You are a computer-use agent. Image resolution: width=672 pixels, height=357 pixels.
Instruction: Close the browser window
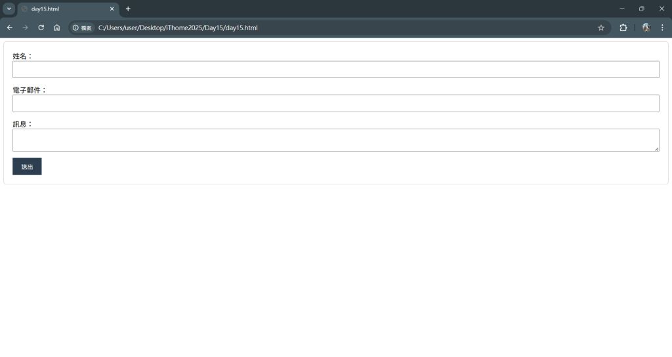tap(661, 9)
